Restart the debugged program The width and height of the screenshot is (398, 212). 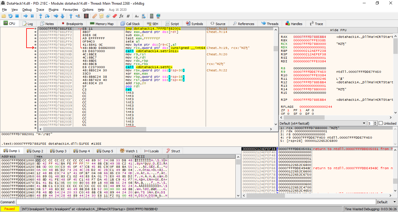point(10,16)
